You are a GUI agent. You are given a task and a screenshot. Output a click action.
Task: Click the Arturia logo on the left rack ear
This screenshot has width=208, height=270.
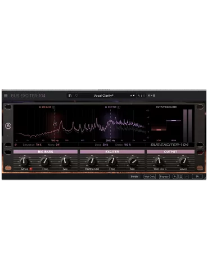[8, 126]
